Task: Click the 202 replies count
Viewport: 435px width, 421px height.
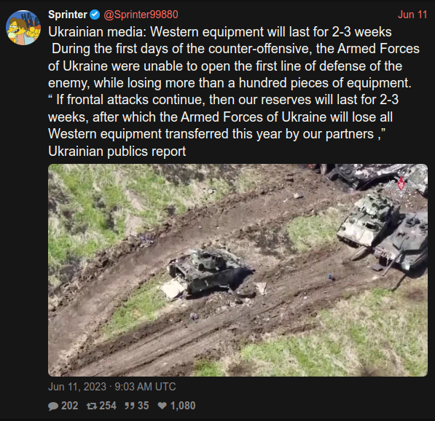Action: (x=70, y=406)
